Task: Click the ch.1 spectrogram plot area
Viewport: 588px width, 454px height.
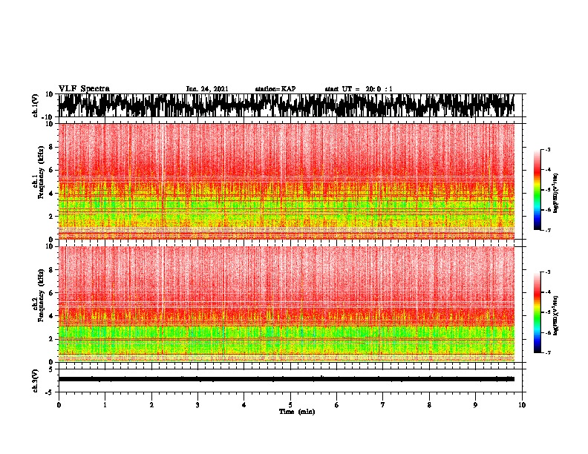Action: (x=287, y=181)
